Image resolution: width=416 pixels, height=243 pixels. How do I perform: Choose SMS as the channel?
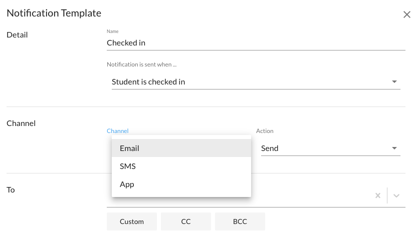181,166
